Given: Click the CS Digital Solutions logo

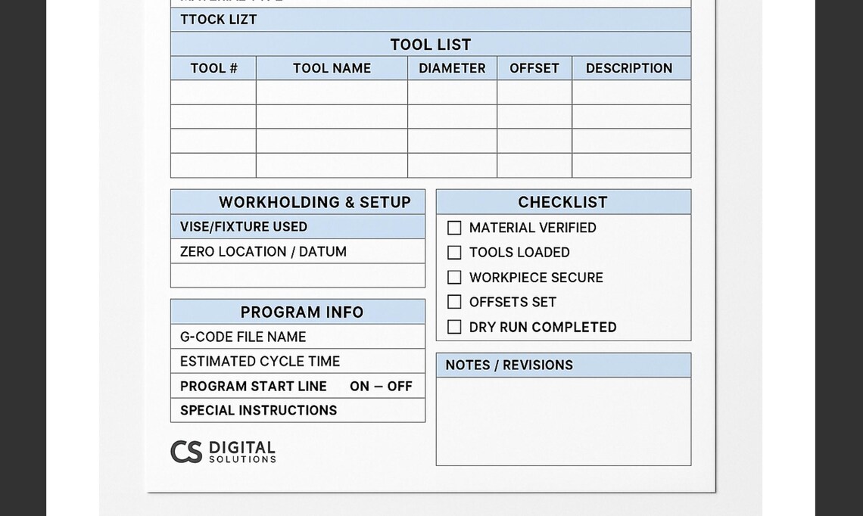Looking at the screenshot, I should [223, 451].
